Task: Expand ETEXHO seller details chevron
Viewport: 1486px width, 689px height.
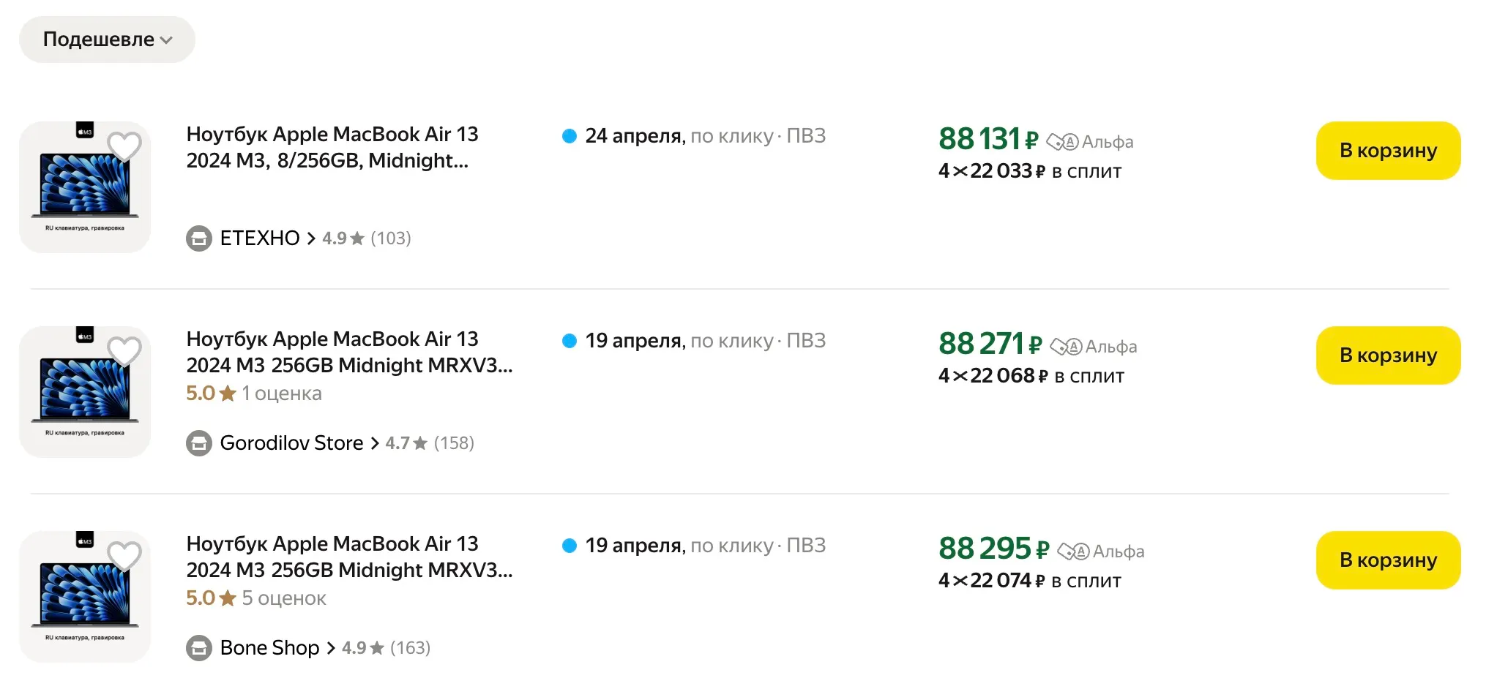Action: (311, 238)
